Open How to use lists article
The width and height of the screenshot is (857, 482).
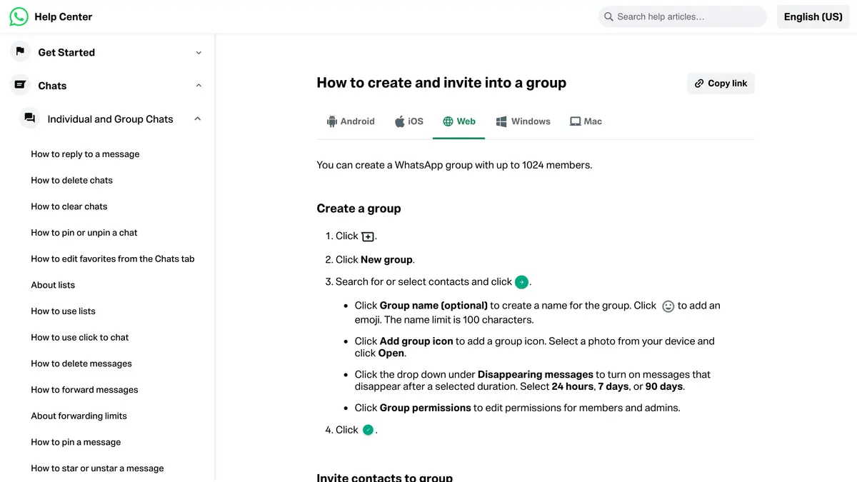pos(63,311)
